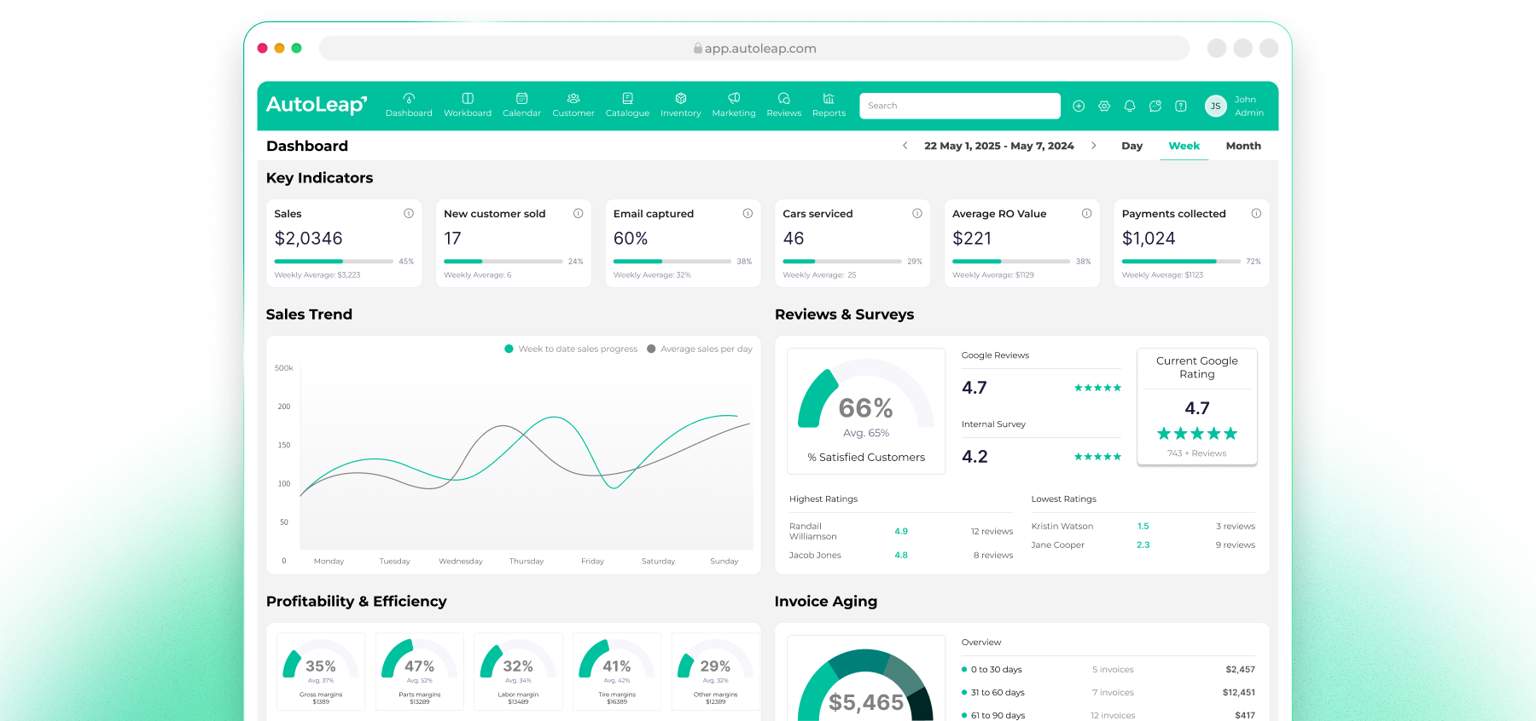This screenshot has width=1536, height=721.
Task: Open the Inventory section
Action: point(680,105)
